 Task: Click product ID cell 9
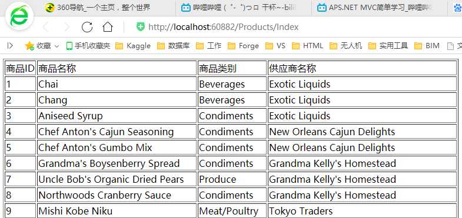pyautogui.click(x=21, y=211)
